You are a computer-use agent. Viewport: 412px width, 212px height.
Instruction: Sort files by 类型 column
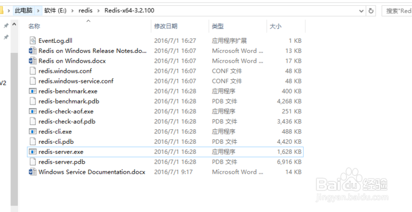click(x=218, y=26)
